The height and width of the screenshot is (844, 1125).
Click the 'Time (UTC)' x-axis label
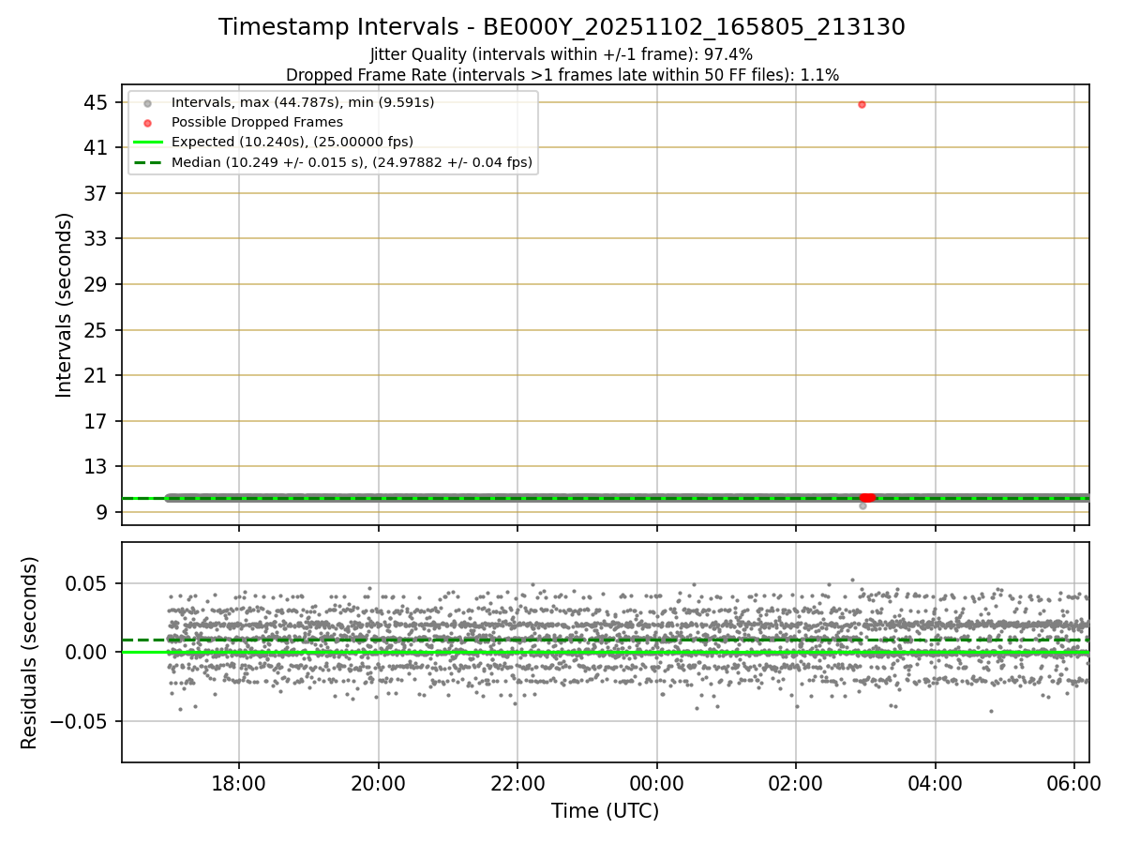click(606, 810)
